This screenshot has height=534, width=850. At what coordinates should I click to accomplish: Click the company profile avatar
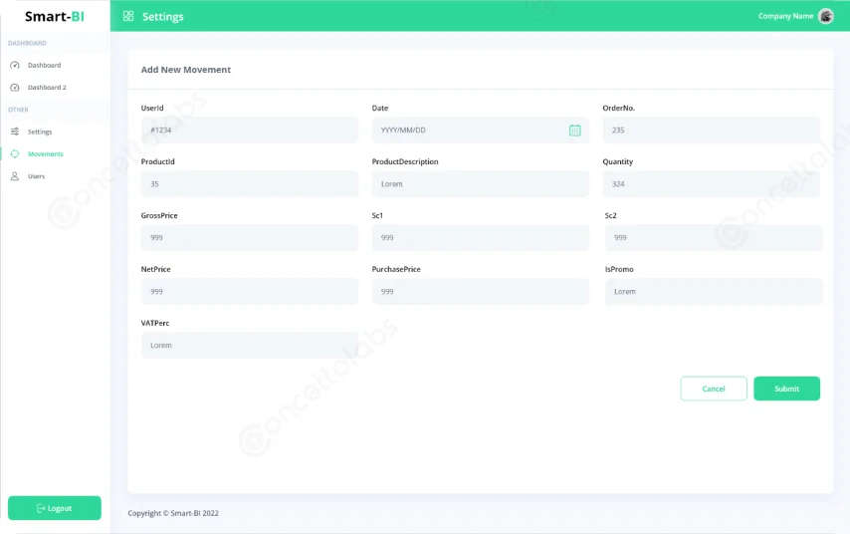click(825, 16)
